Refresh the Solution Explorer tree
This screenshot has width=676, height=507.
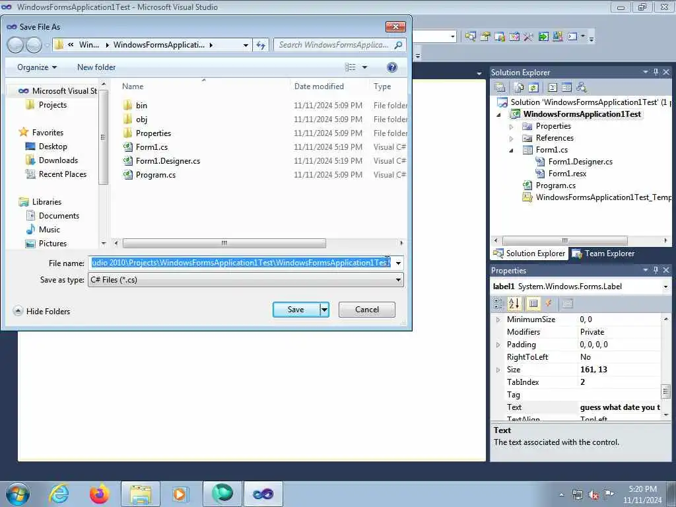tap(533, 88)
